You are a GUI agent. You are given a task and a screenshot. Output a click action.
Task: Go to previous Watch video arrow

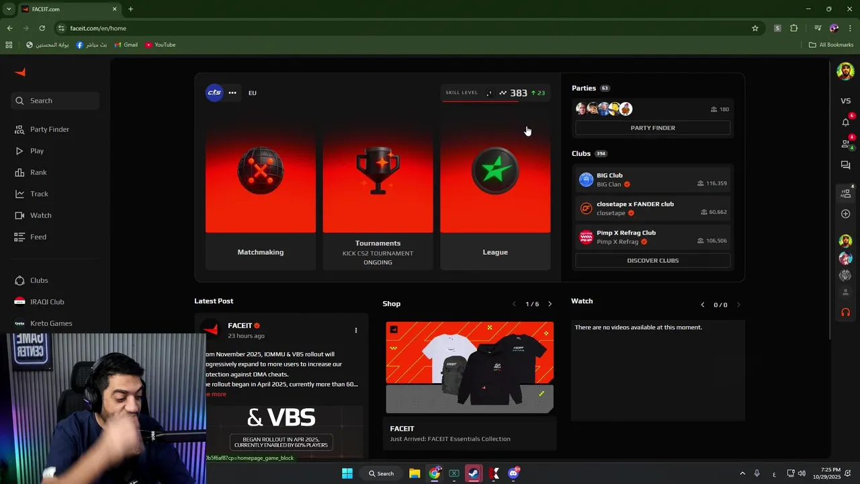[x=703, y=305]
